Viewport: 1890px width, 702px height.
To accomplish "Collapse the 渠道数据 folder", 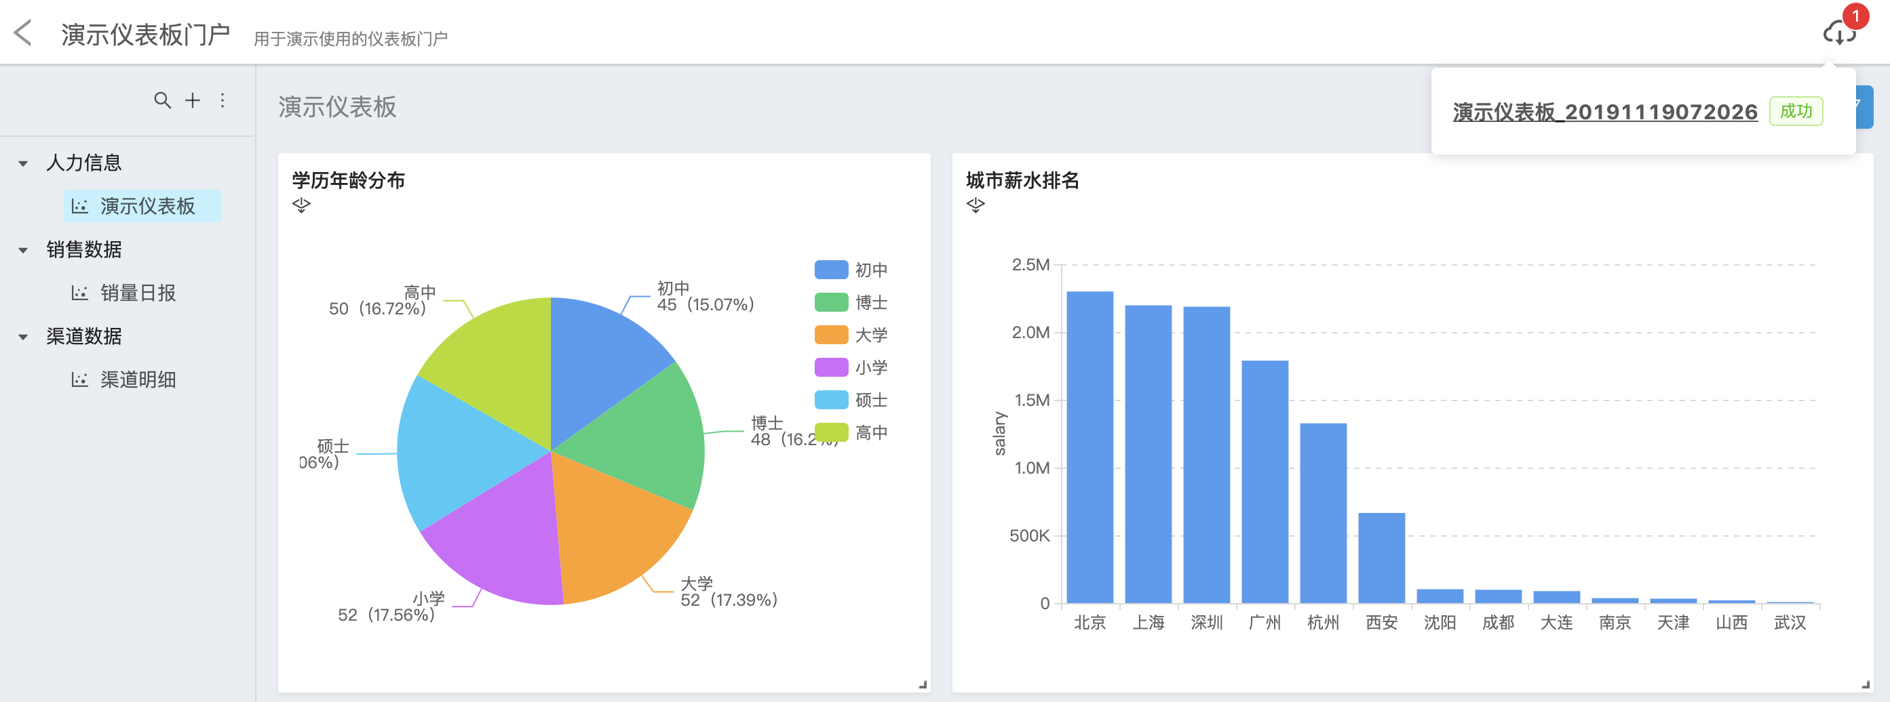I will (x=24, y=337).
